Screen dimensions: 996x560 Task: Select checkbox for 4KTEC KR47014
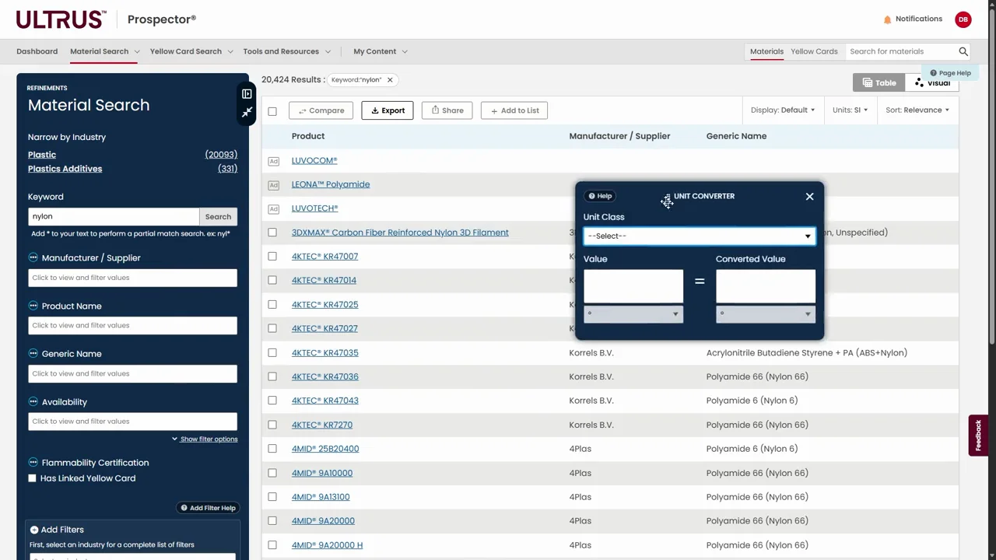click(x=272, y=281)
